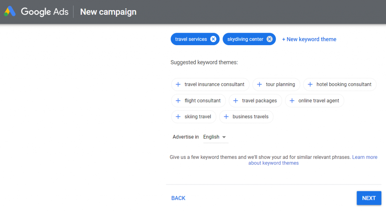Open the Advertise in language dropdown
The width and height of the screenshot is (386, 212).
pyautogui.click(x=215, y=137)
